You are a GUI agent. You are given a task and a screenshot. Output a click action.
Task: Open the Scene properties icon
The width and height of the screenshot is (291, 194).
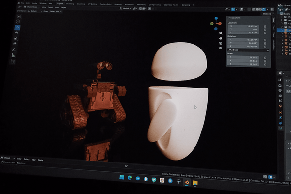[x=280, y=101]
